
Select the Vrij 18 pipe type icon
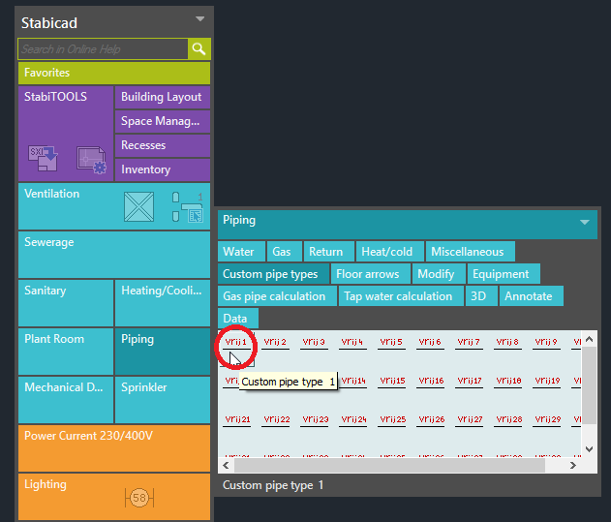[x=508, y=382]
